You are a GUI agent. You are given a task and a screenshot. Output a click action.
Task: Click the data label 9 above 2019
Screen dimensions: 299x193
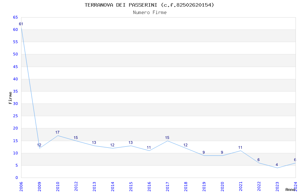[204, 153]
